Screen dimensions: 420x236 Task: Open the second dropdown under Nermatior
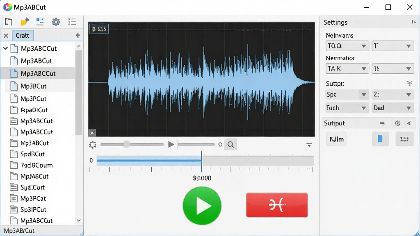[393, 69]
